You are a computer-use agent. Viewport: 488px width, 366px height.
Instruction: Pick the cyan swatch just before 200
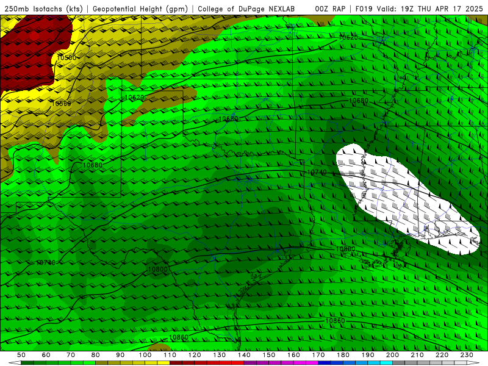pos(386,363)
